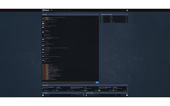Expand the Shoutbox using the header arrow icon

coord(98,15)
